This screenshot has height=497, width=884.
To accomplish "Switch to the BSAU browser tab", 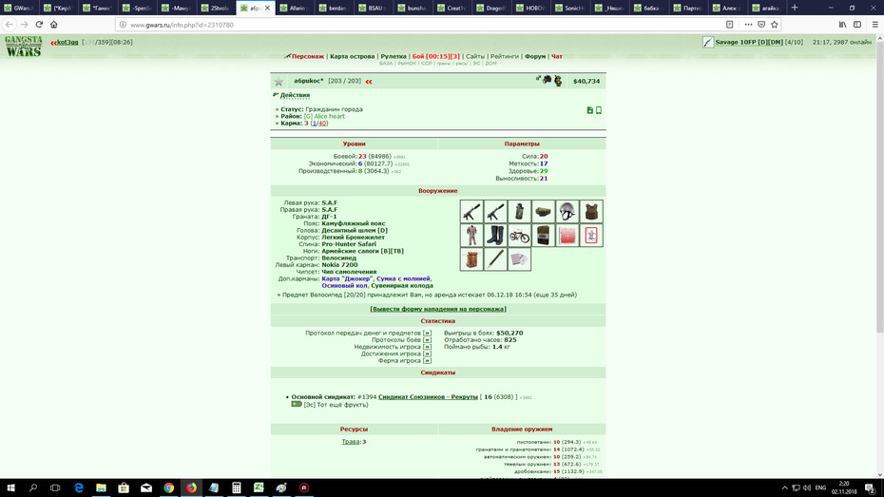I will (x=374, y=8).
